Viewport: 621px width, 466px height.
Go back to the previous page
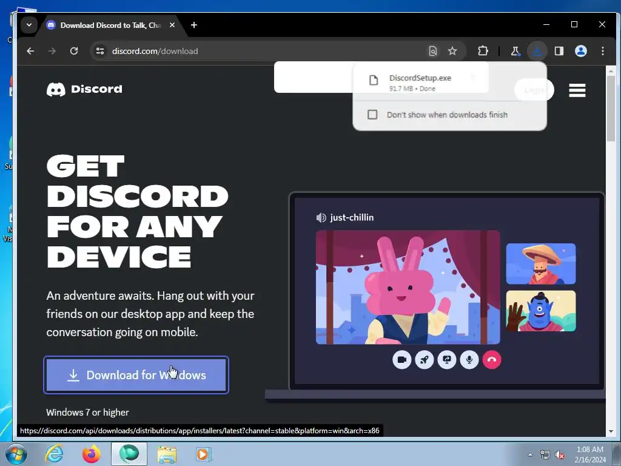pos(30,51)
